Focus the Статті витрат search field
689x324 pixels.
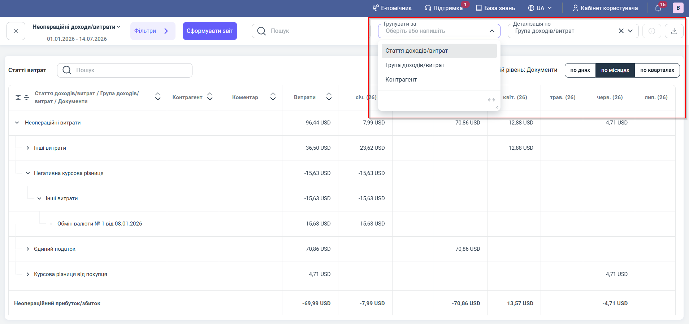click(125, 70)
